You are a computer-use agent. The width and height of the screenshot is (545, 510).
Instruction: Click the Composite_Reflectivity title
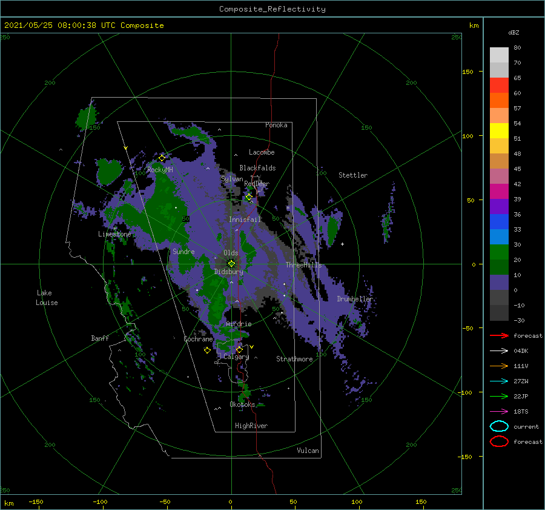click(272, 9)
